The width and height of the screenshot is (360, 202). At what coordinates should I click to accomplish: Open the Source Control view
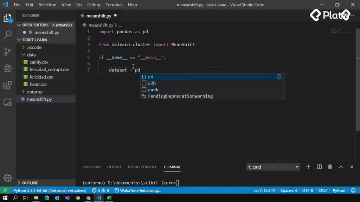tap(8, 52)
